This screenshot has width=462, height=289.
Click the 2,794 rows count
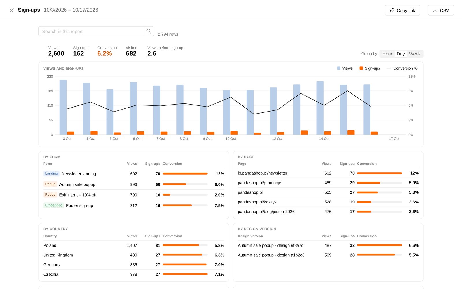coord(168,34)
